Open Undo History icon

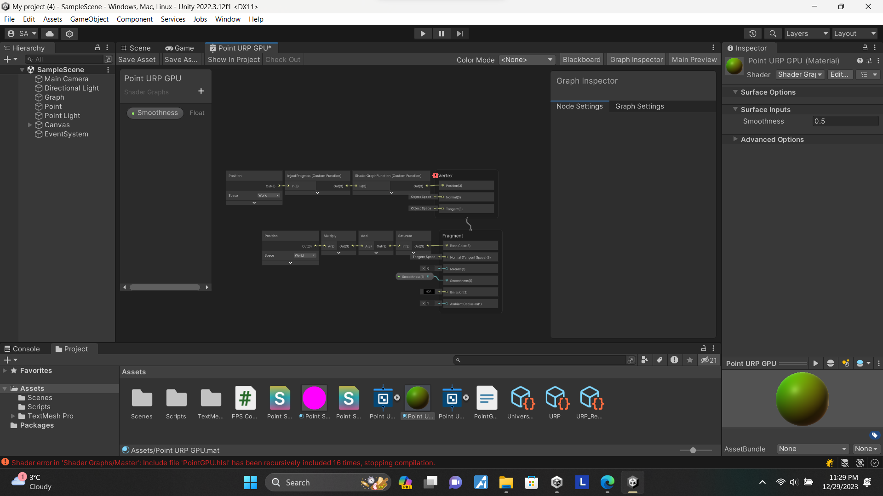point(752,34)
